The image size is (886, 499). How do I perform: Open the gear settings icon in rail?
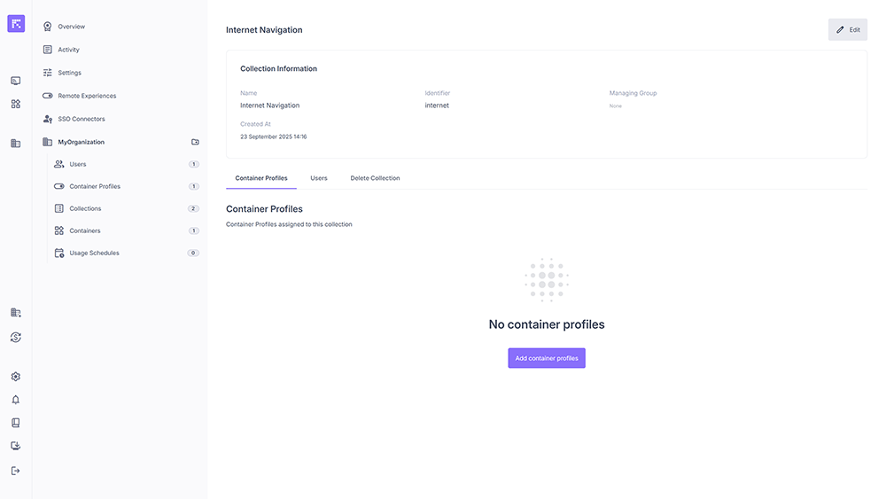coord(15,377)
